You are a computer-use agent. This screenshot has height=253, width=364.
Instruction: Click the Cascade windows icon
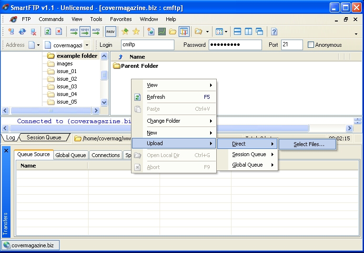coord(259,32)
